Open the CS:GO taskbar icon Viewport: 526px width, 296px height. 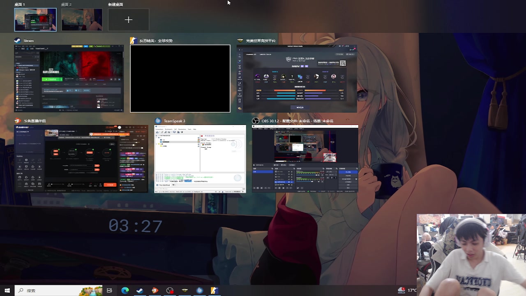point(214,290)
